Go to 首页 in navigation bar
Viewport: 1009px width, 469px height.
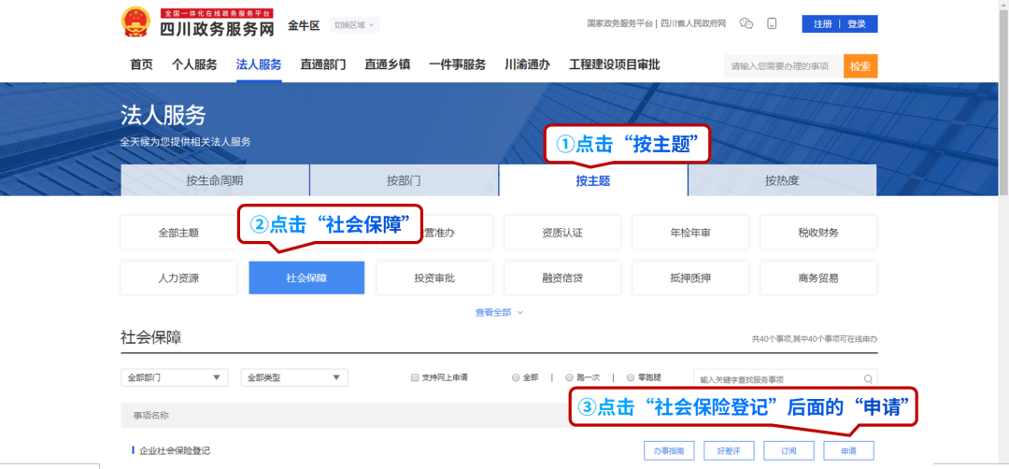tap(142, 64)
